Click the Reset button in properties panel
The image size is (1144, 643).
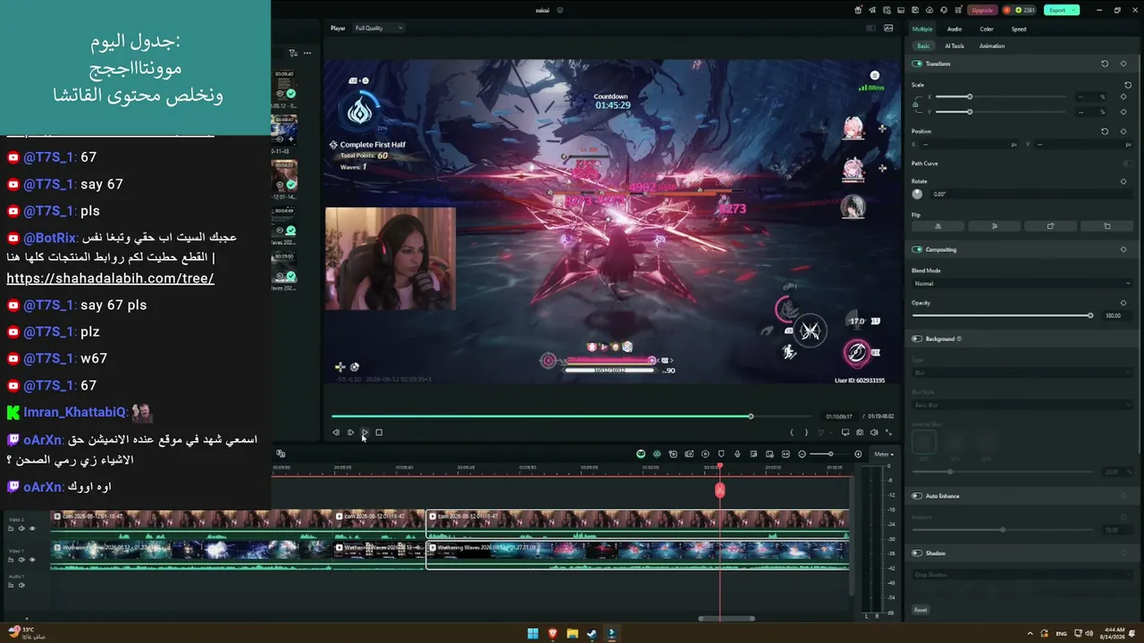pos(921,610)
